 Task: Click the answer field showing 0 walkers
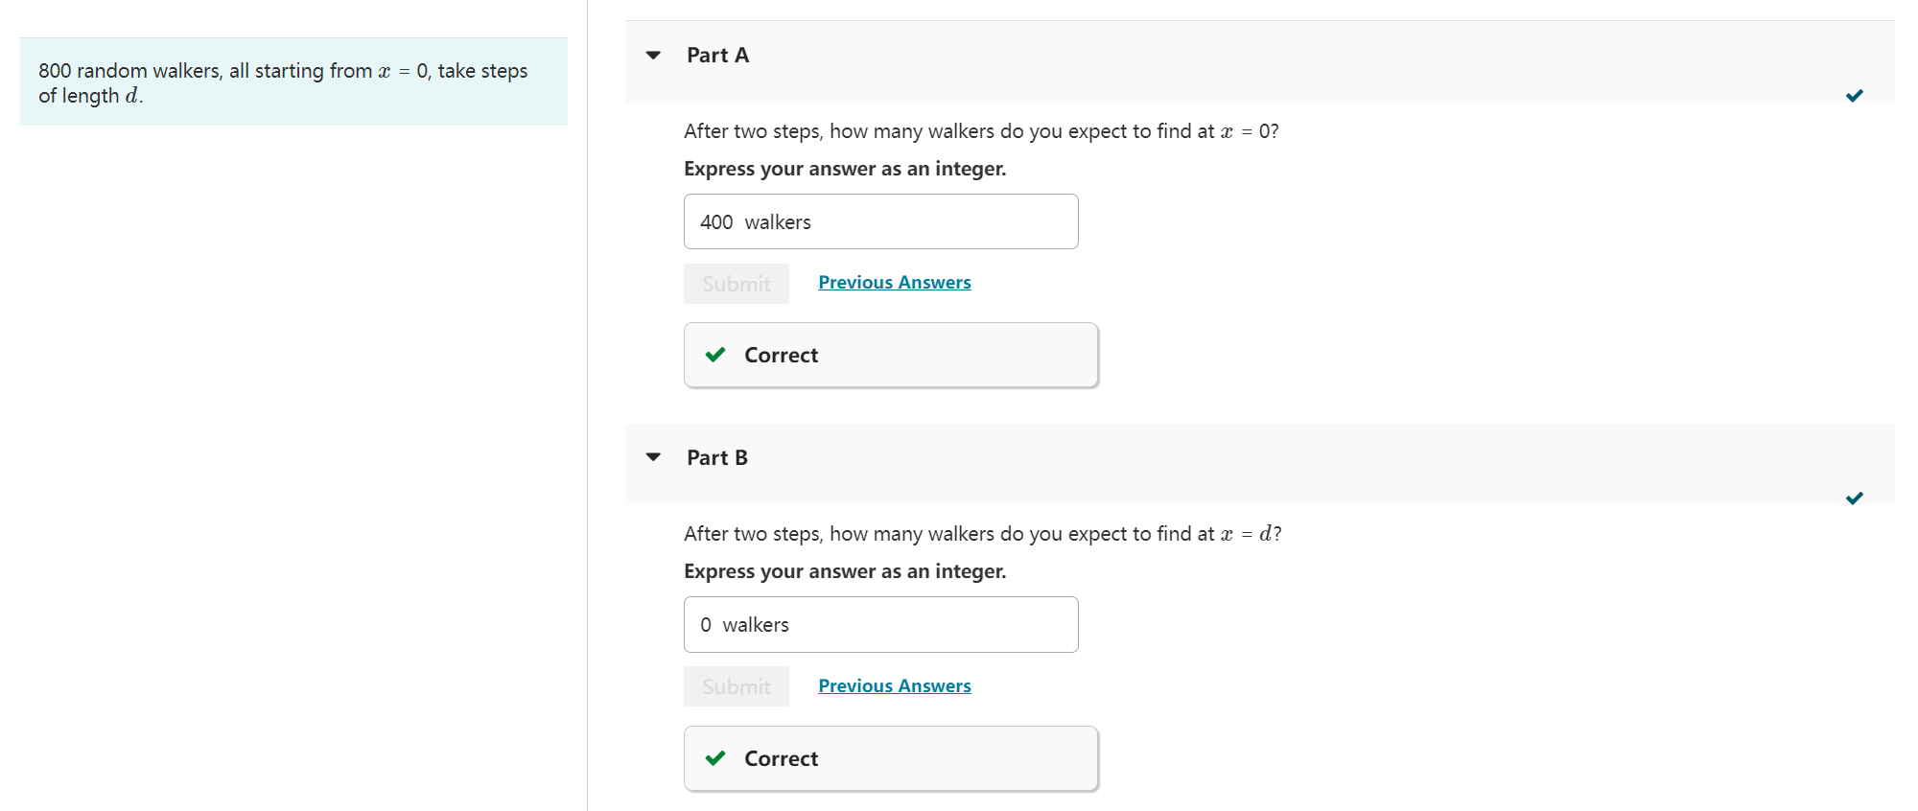[880, 624]
